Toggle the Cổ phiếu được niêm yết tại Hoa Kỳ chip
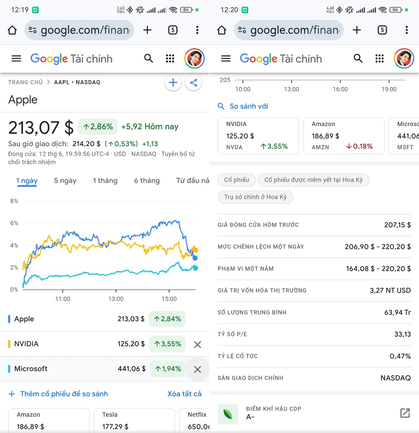 point(313,180)
